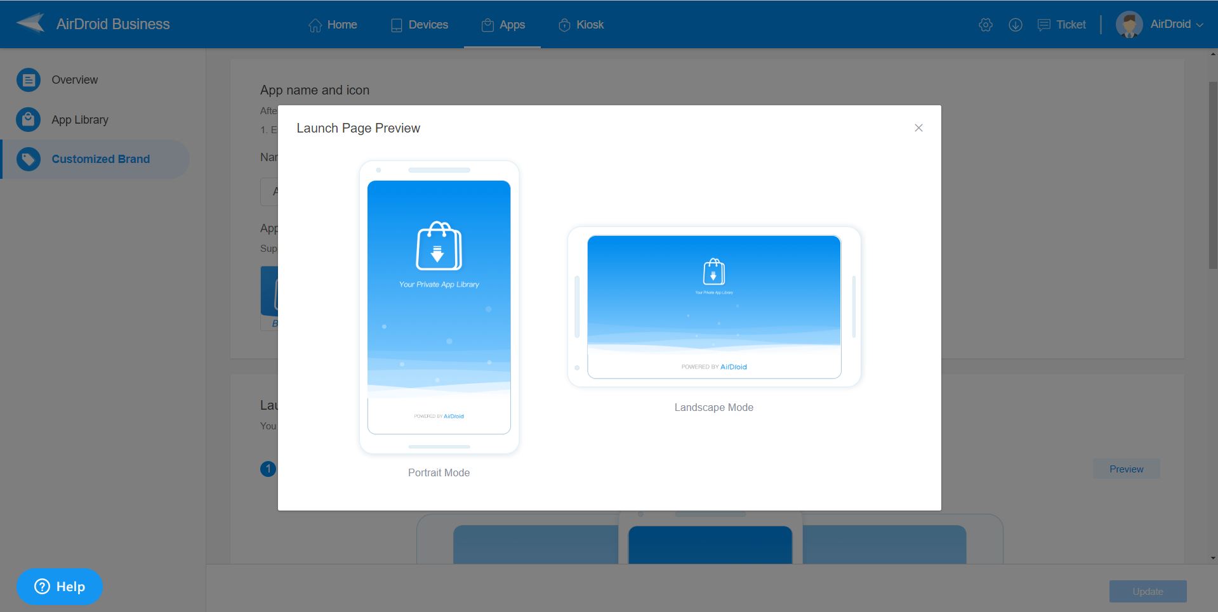Click the bag icon in landscape preview
Viewport: 1218px width, 612px height.
tap(714, 272)
